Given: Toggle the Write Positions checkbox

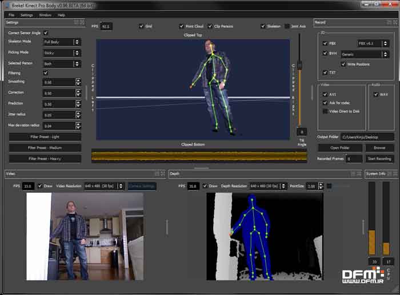Looking at the screenshot, I should (343, 64).
